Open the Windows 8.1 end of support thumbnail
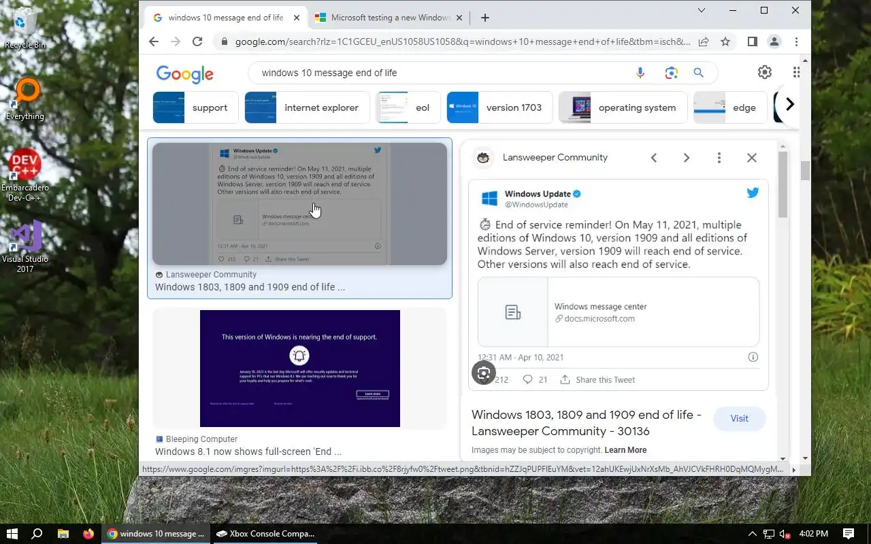Screen dimensions: 871x544 tap(299, 369)
